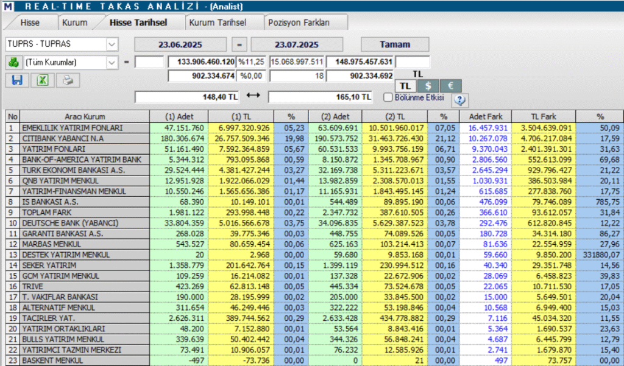Switch to the Kurum Tarihsel tab
This screenshot has width=624, height=366.
tap(218, 23)
